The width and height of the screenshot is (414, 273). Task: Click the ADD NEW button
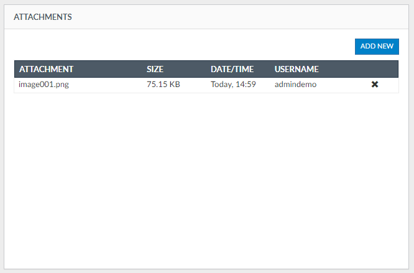[377, 46]
